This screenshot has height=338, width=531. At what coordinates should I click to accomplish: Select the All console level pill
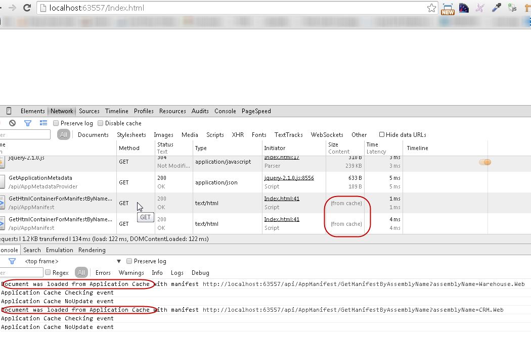click(81, 272)
